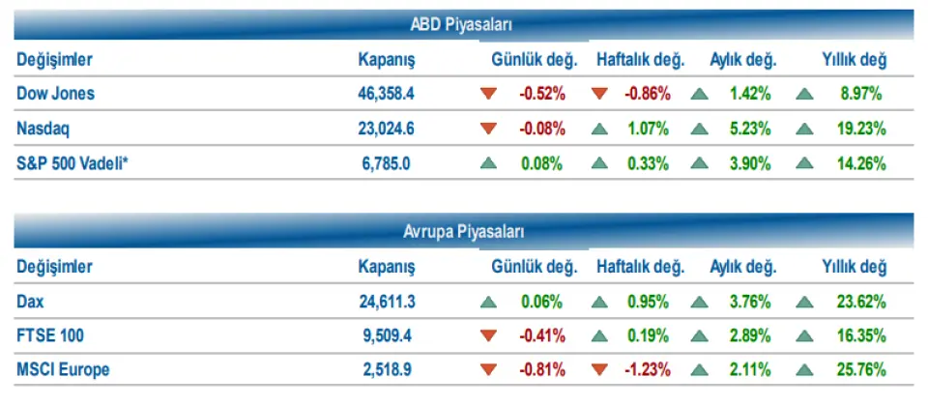Click MSCI Europe weekly red down arrow
The width and height of the screenshot is (928, 406).
click(599, 369)
